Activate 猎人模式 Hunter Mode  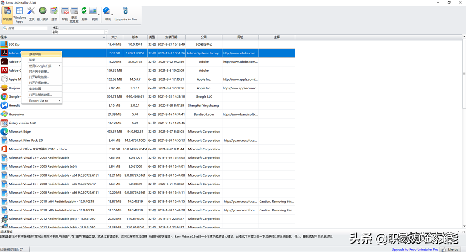click(x=42, y=14)
